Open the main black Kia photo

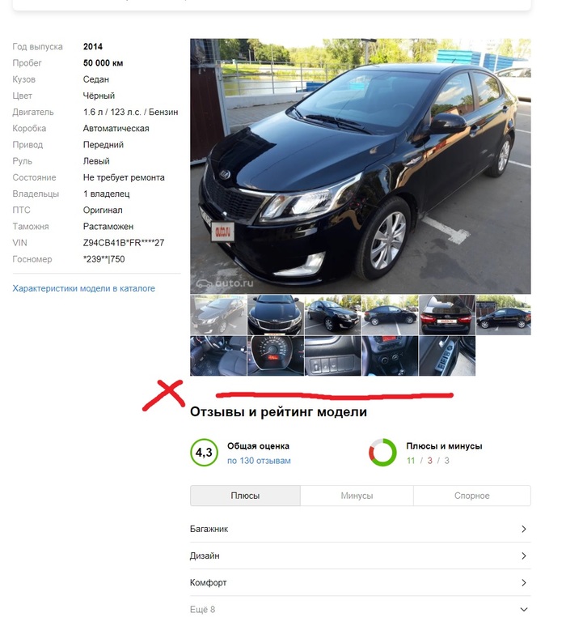[x=360, y=166]
